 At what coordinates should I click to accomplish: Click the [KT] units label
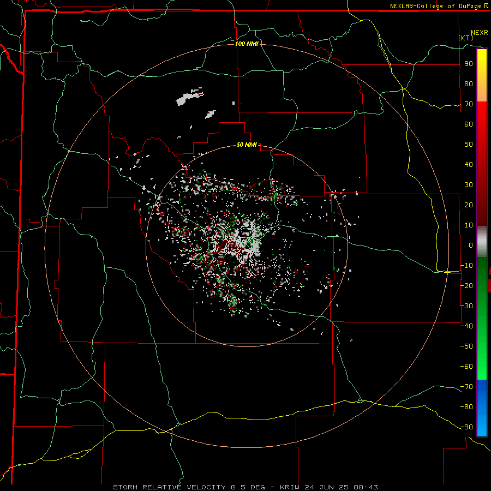[466, 38]
